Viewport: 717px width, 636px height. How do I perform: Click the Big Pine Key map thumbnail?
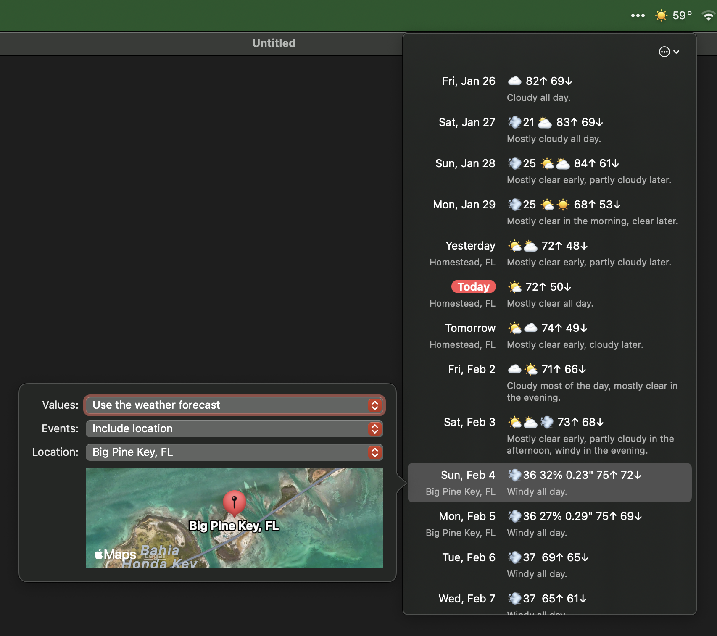point(234,518)
